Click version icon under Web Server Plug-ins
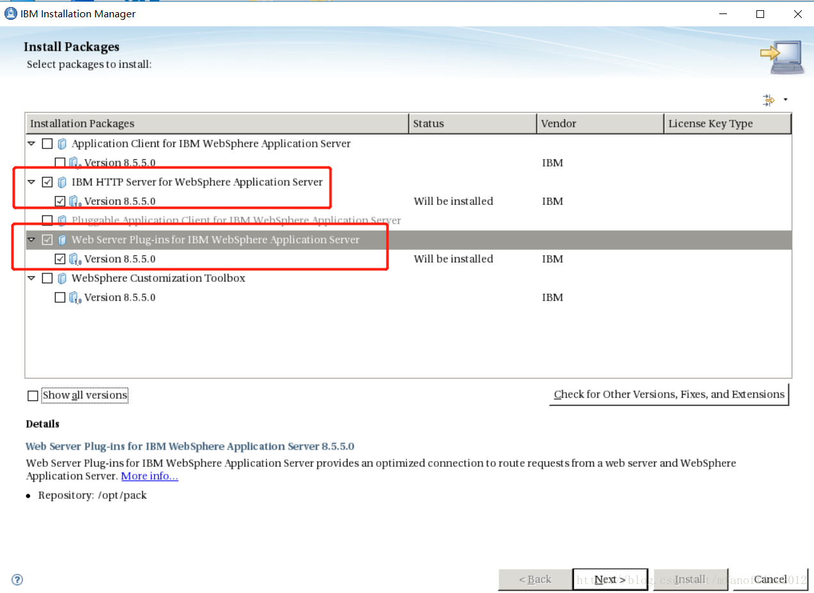 click(76, 259)
